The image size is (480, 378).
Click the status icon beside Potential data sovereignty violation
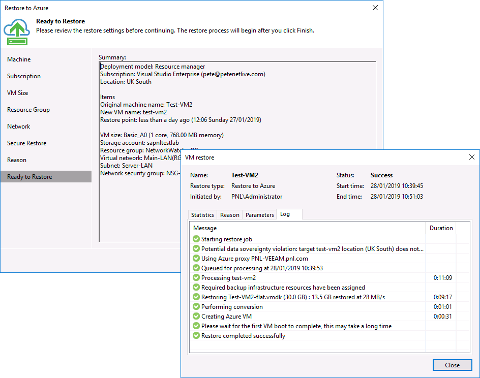tap(196, 248)
